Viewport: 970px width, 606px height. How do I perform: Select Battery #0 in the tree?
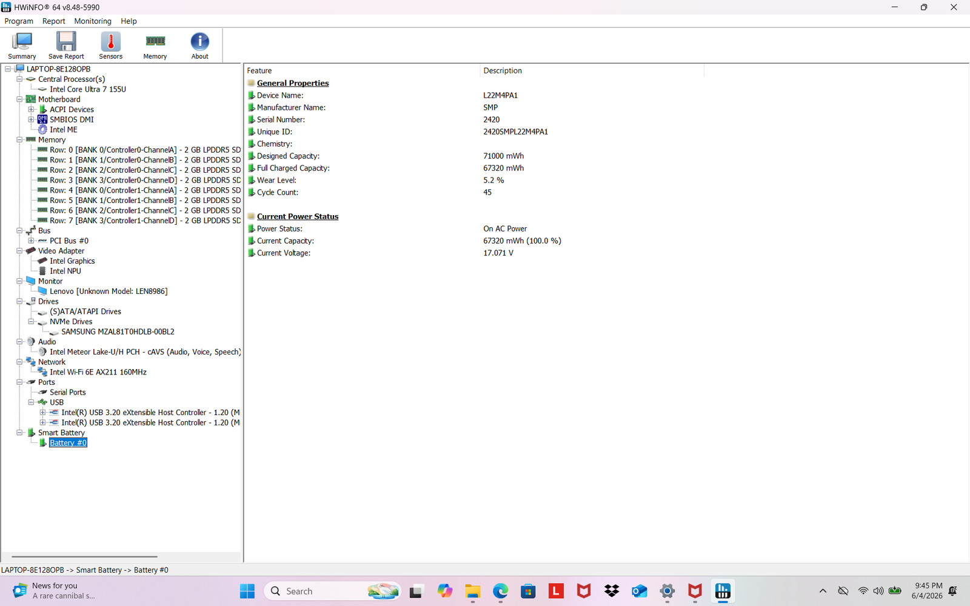[68, 443]
